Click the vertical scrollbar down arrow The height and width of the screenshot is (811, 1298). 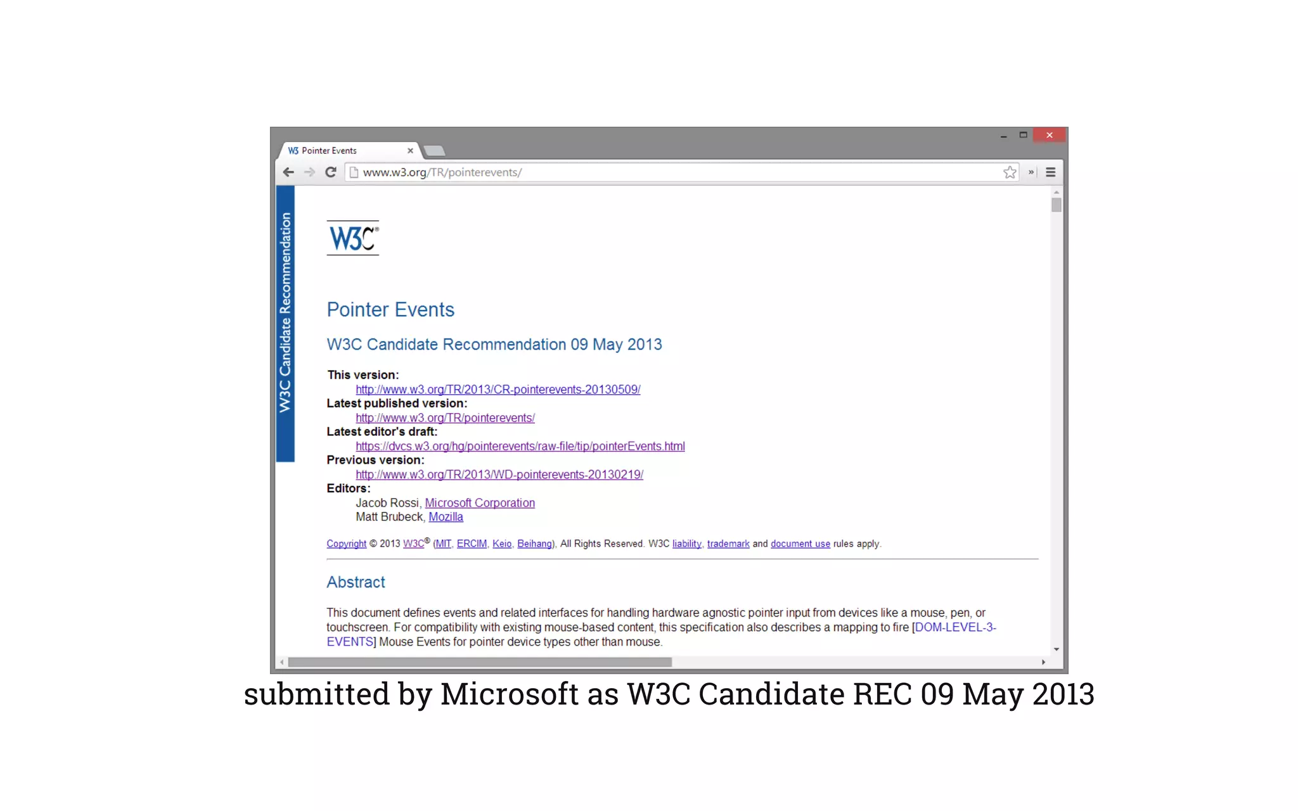(1056, 649)
